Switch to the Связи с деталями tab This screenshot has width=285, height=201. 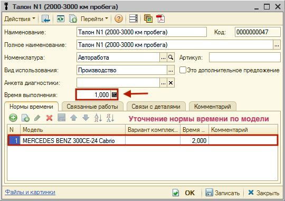pyautogui.click(x=156, y=107)
